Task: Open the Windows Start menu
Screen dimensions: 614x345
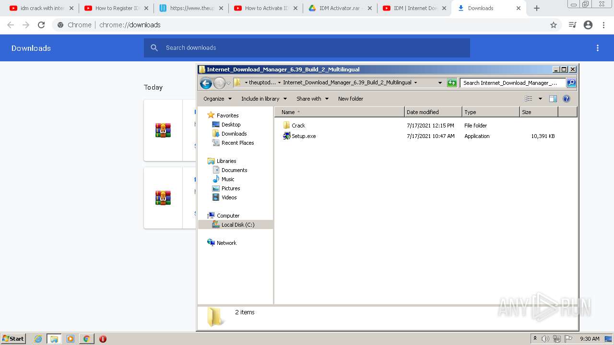Action: click(13, 339)
